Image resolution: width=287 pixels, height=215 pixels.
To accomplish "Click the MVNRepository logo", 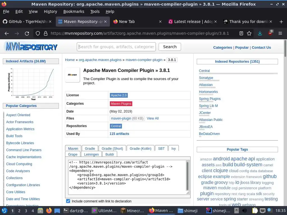I will click(31, 46).
